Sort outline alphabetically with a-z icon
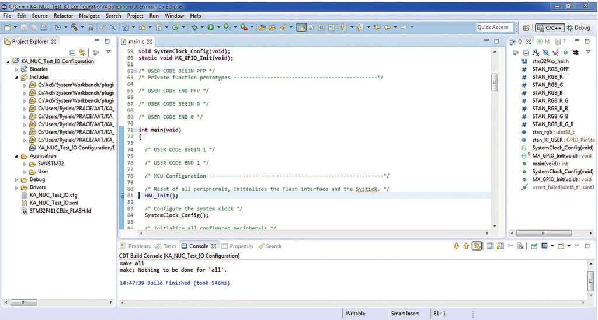598x320 pixels. coord(536,53)
